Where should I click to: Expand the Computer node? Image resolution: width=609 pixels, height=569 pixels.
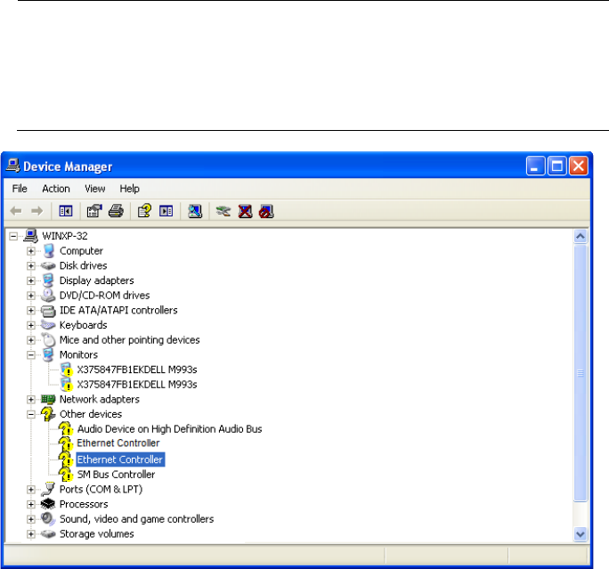(x=31, y=251)
